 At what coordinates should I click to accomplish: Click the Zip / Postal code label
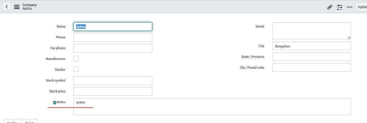point(252,67)
